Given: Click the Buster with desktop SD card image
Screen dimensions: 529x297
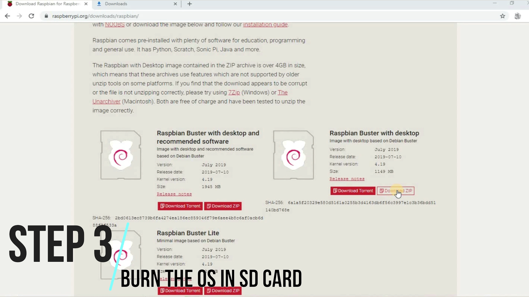Looking at the screenshot, I should point(293,155).
